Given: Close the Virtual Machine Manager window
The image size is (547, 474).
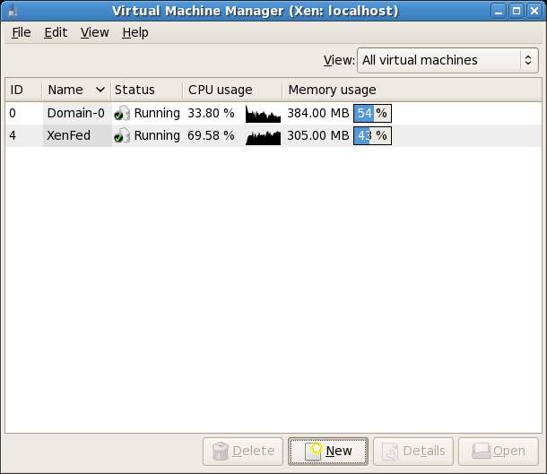Looking at the screenshot, I should pyautogui.click(x=534, y=11).
